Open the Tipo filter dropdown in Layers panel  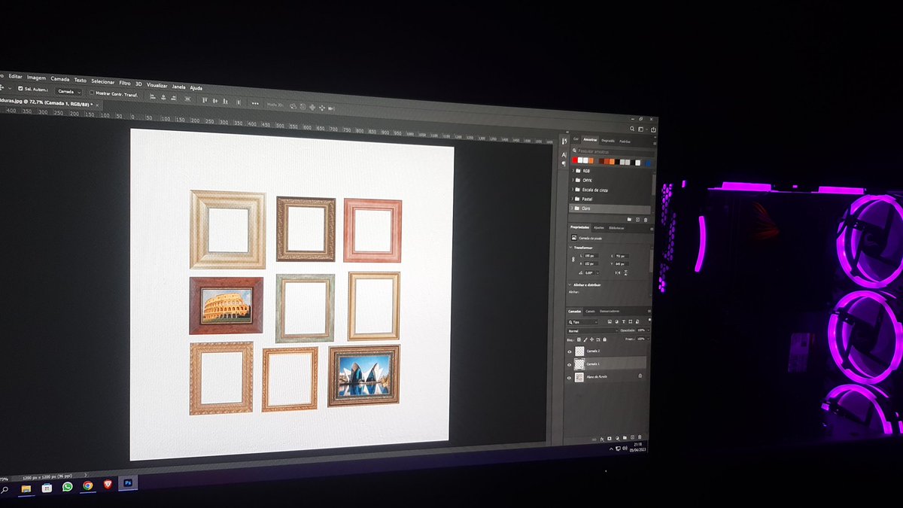click(x=583, y=321)
